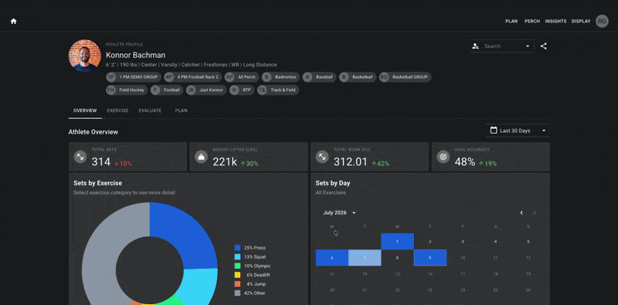The height and width of the screenshot is (305, 618).
Task: Click the Total Work stat icon
Action: coord(322,157)
